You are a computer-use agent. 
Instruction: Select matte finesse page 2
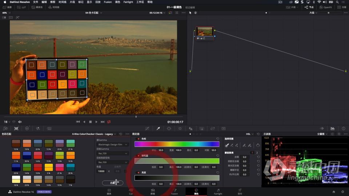[257, 153]
